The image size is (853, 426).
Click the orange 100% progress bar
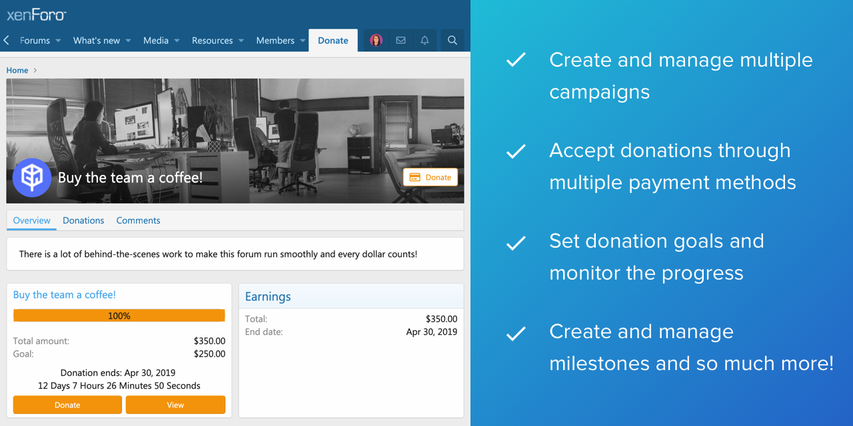click(x=119, y=316)
